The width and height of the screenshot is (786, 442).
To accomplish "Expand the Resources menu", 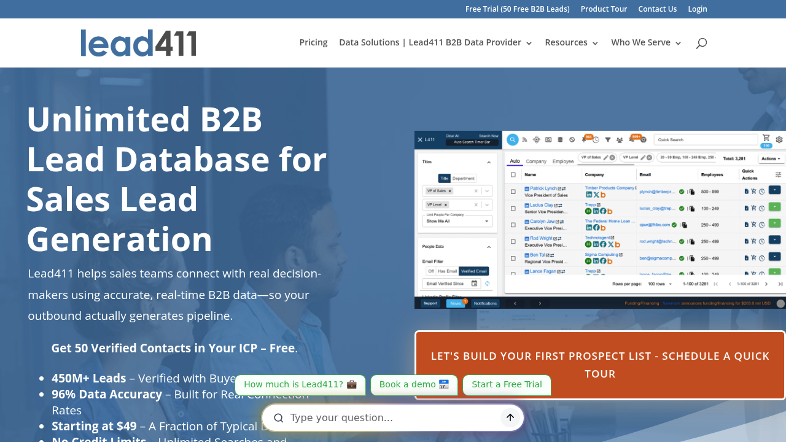I will [571, 42].
